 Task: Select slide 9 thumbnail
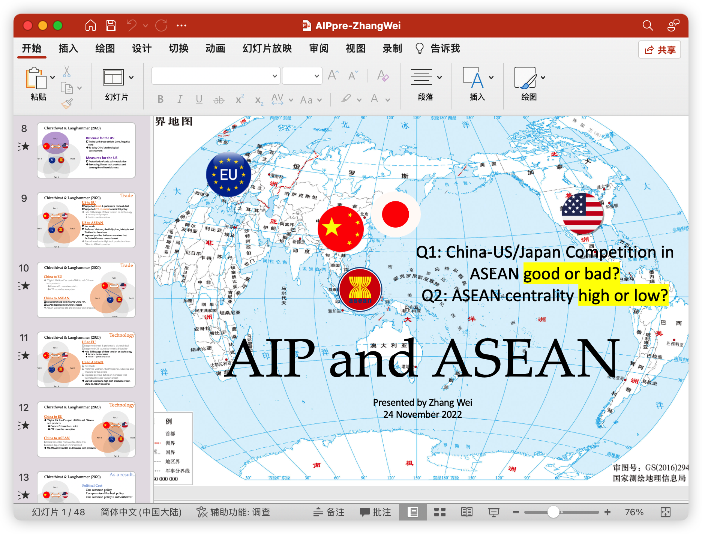[x=86, y=220]
